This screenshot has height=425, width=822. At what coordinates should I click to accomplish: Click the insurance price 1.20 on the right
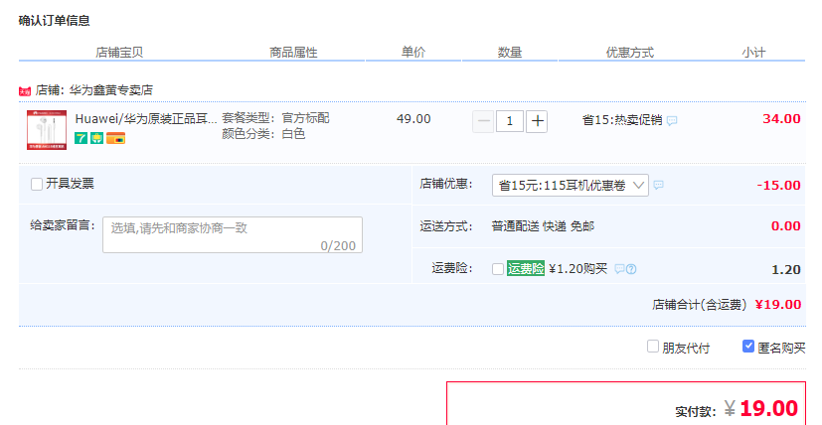click(786, 270)
